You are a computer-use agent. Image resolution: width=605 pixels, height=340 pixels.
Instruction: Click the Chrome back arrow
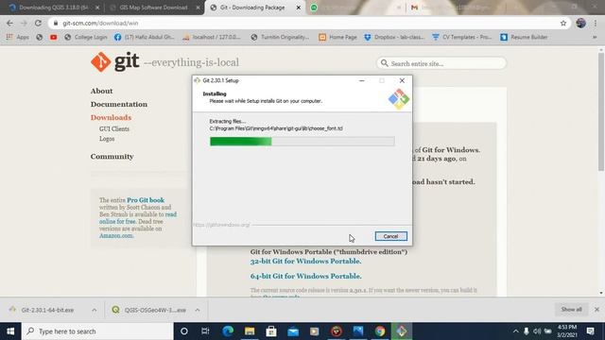click(x=9, y=23)
